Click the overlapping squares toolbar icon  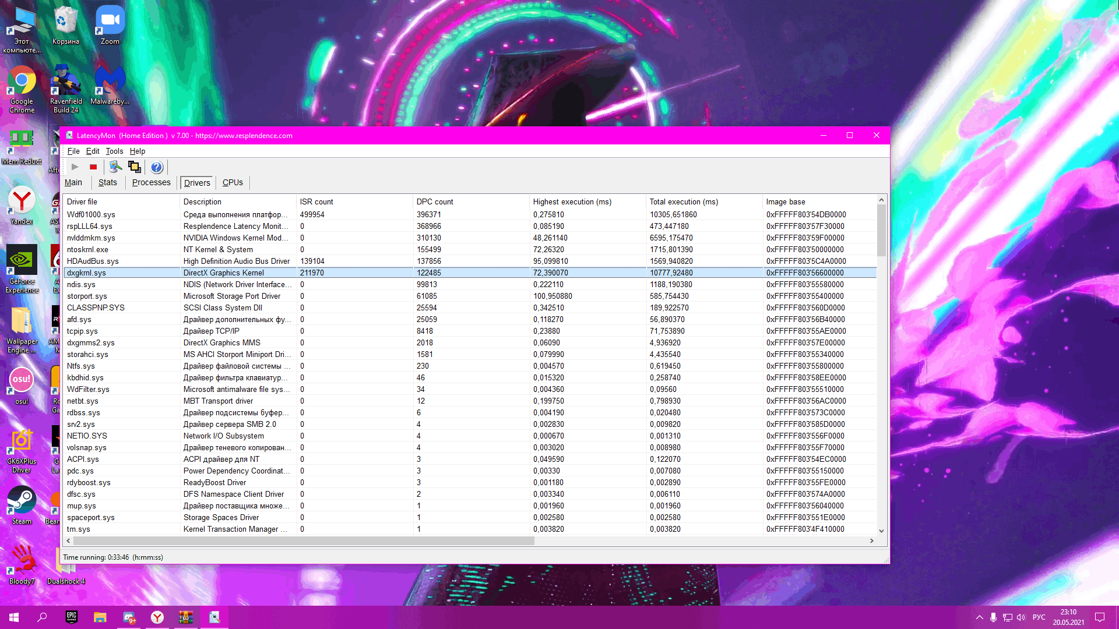click(x=135, y=167)
